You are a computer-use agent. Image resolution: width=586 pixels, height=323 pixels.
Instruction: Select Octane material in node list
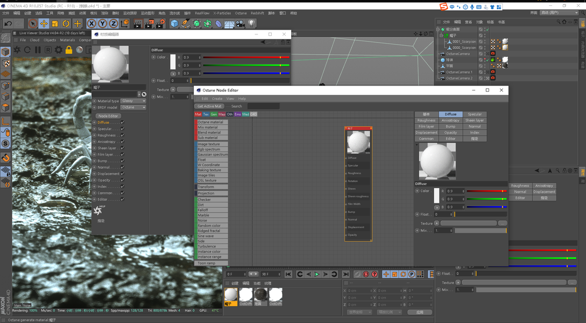pyautogui.click(x=211, y=122)
